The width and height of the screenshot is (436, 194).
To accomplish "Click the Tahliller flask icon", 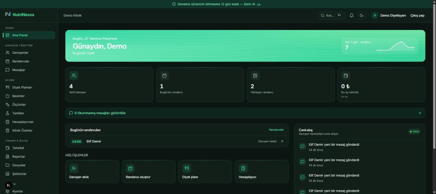I will pyautogui.click(x=8, y=113).
